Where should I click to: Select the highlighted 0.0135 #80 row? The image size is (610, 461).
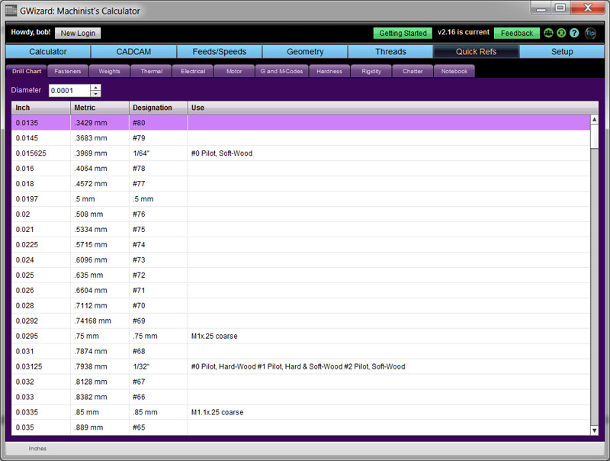pos(300,123)
